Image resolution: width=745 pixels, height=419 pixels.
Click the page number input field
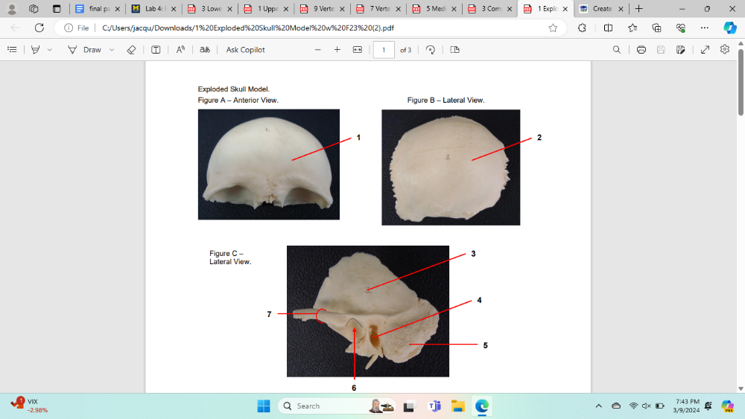click(x=384, y=50)
